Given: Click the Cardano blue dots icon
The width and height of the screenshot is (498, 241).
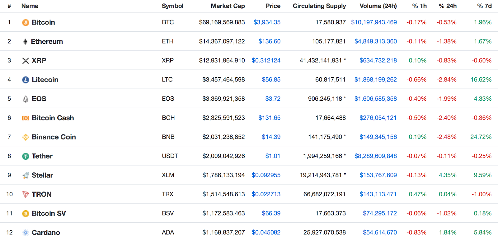Looking at the screenshot, I should coord(26,233).
